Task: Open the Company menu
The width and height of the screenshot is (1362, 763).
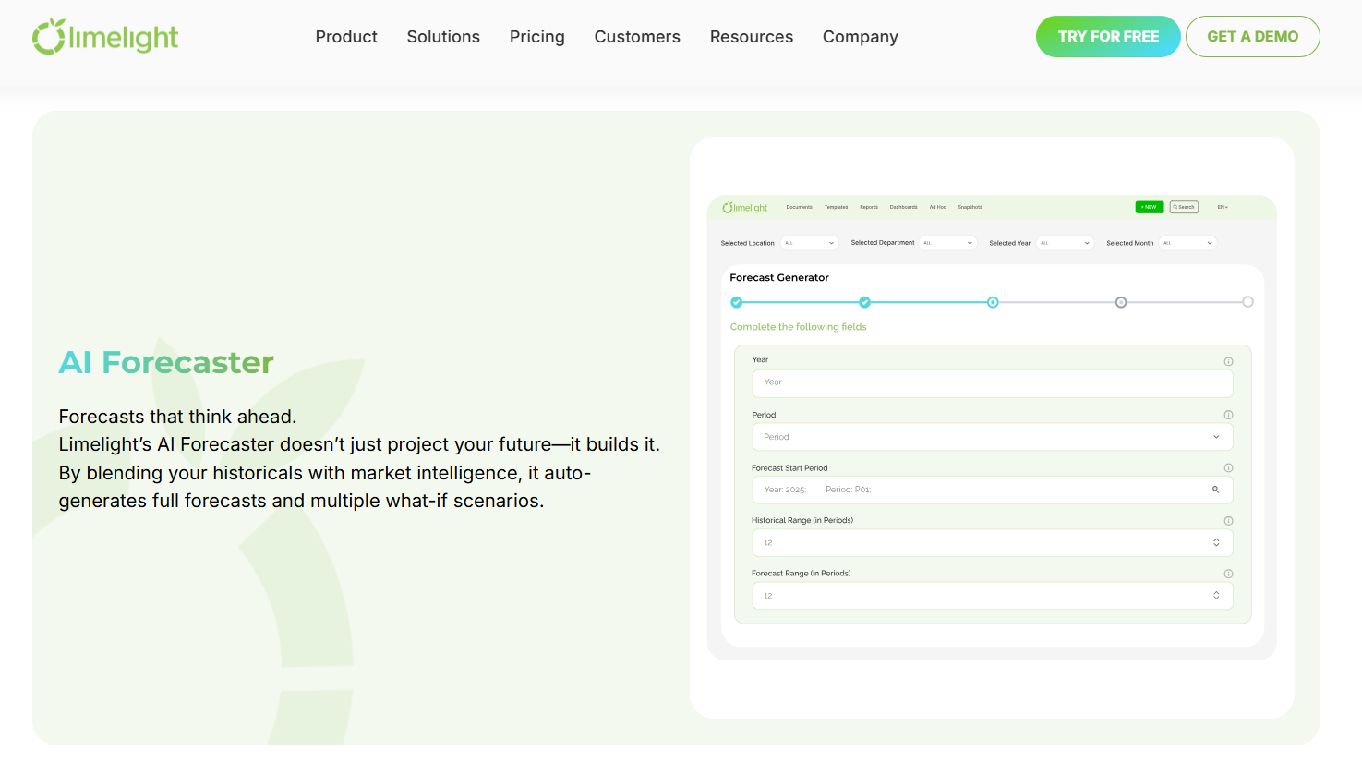Action: [861, 37]
